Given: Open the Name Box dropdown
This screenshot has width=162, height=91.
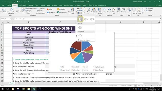Looking at the screenshot, I should [10, 19].
